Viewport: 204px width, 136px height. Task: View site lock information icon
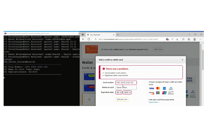point(95,39)
